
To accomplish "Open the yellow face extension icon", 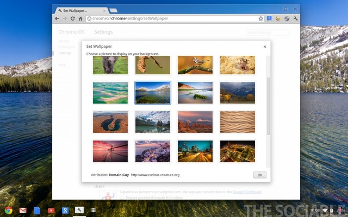I will 278,18.
